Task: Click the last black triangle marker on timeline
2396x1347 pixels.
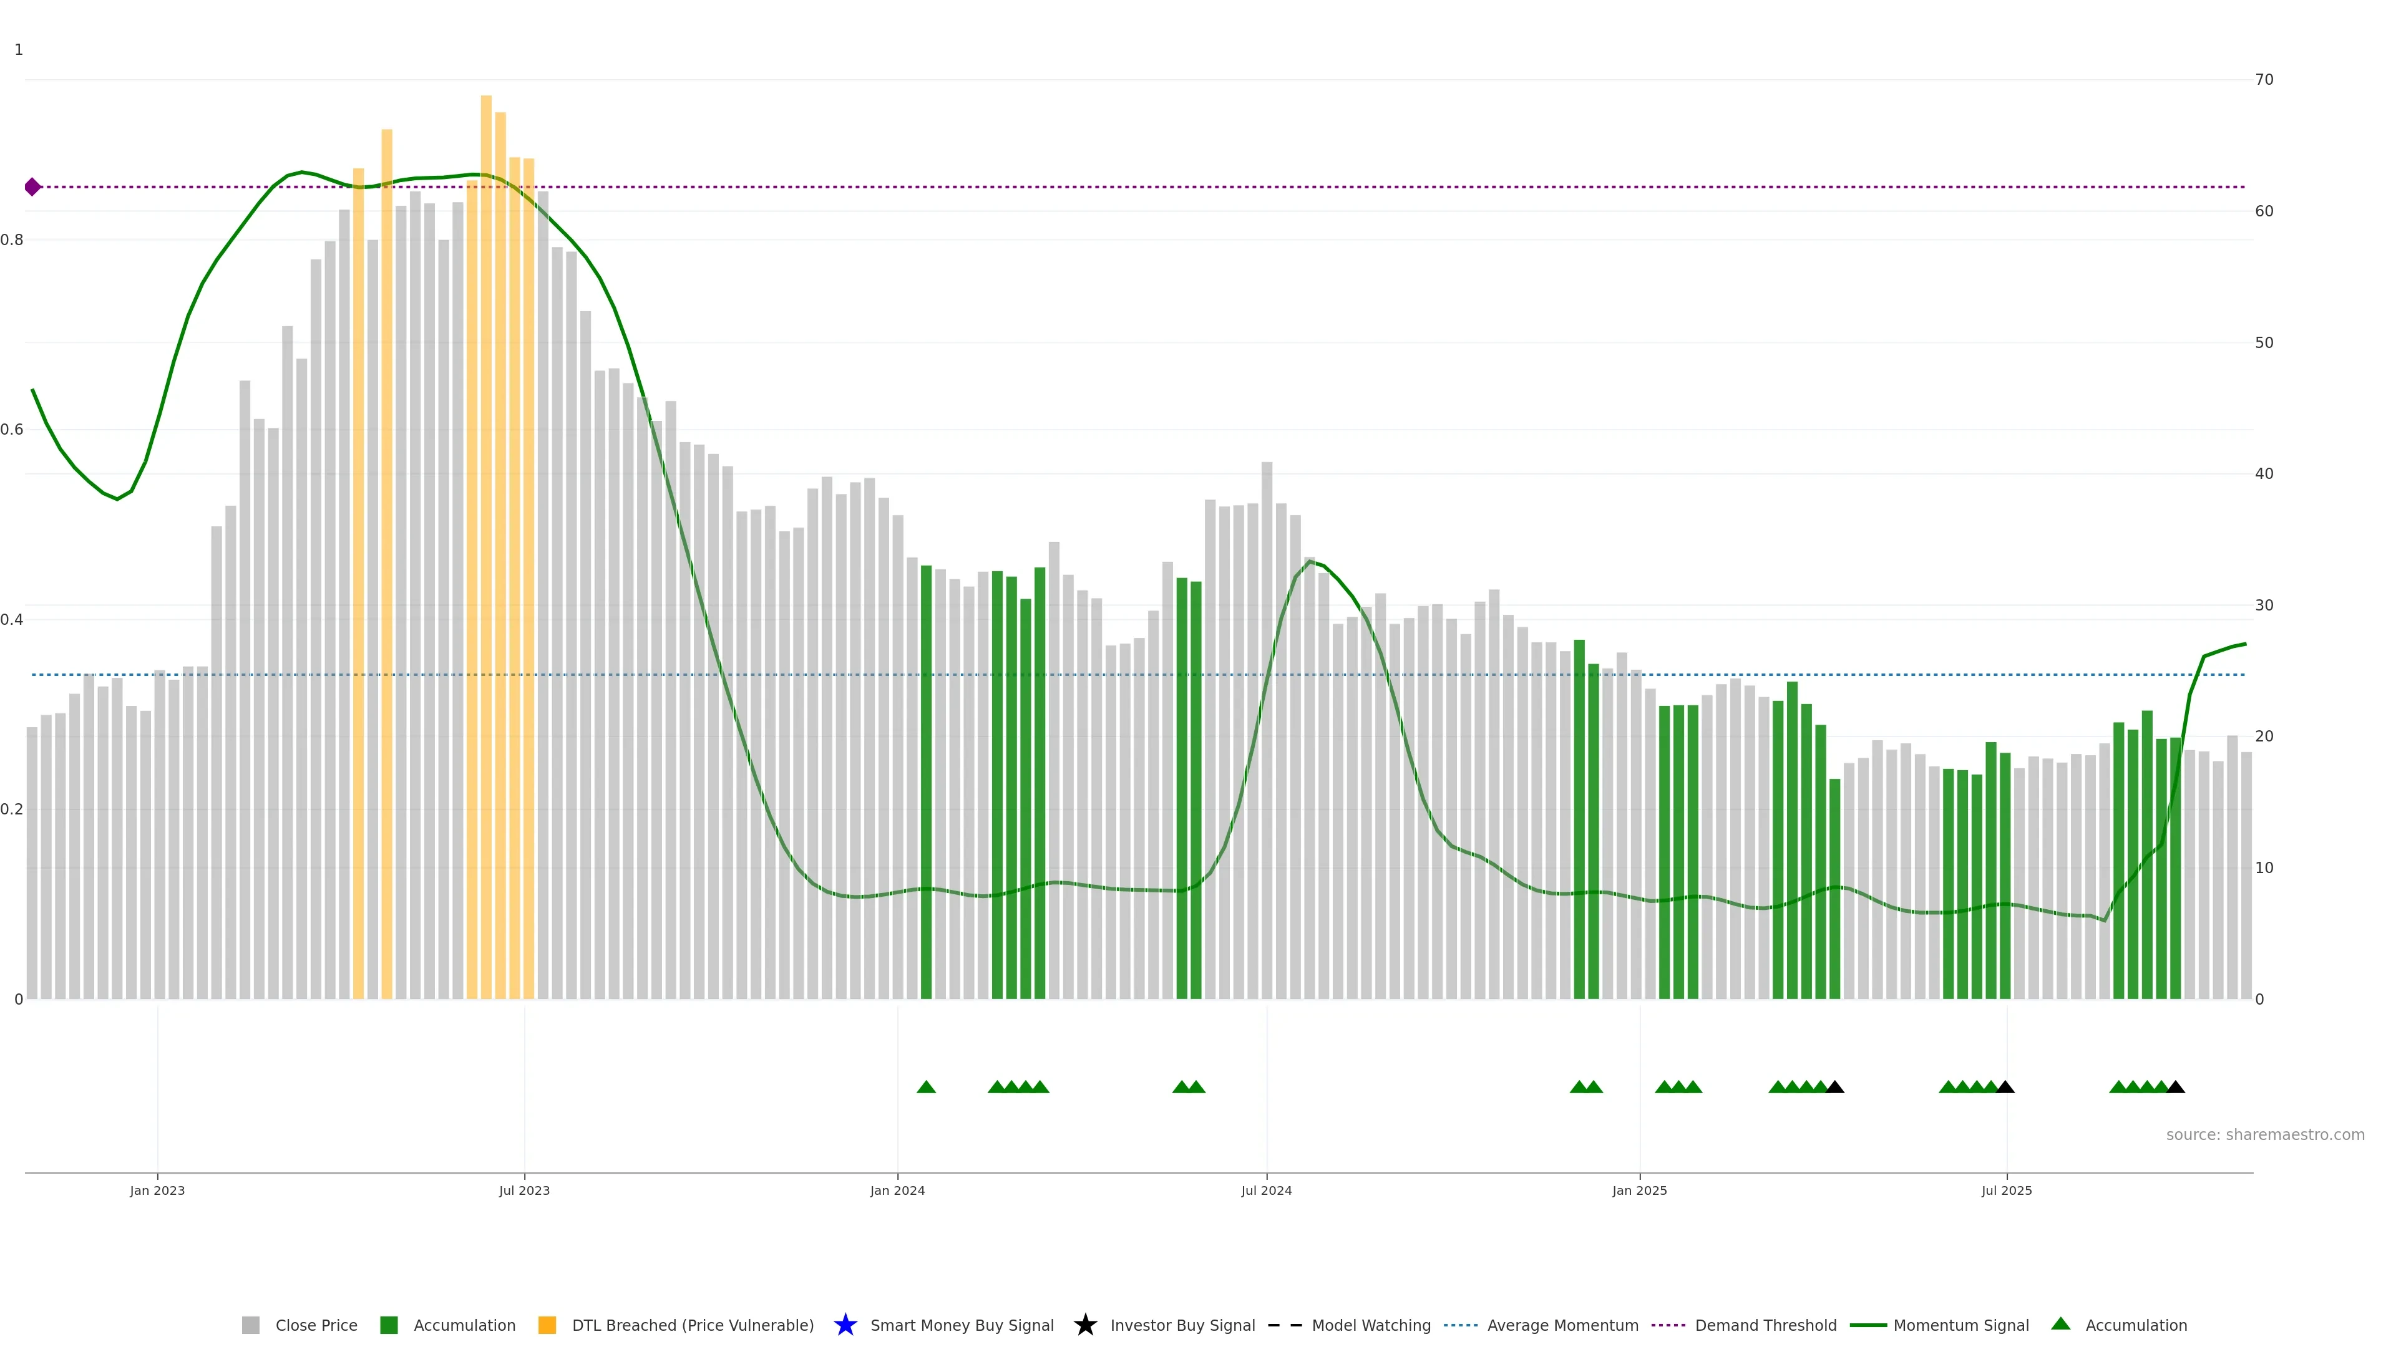Action: click(2176, 1087)
